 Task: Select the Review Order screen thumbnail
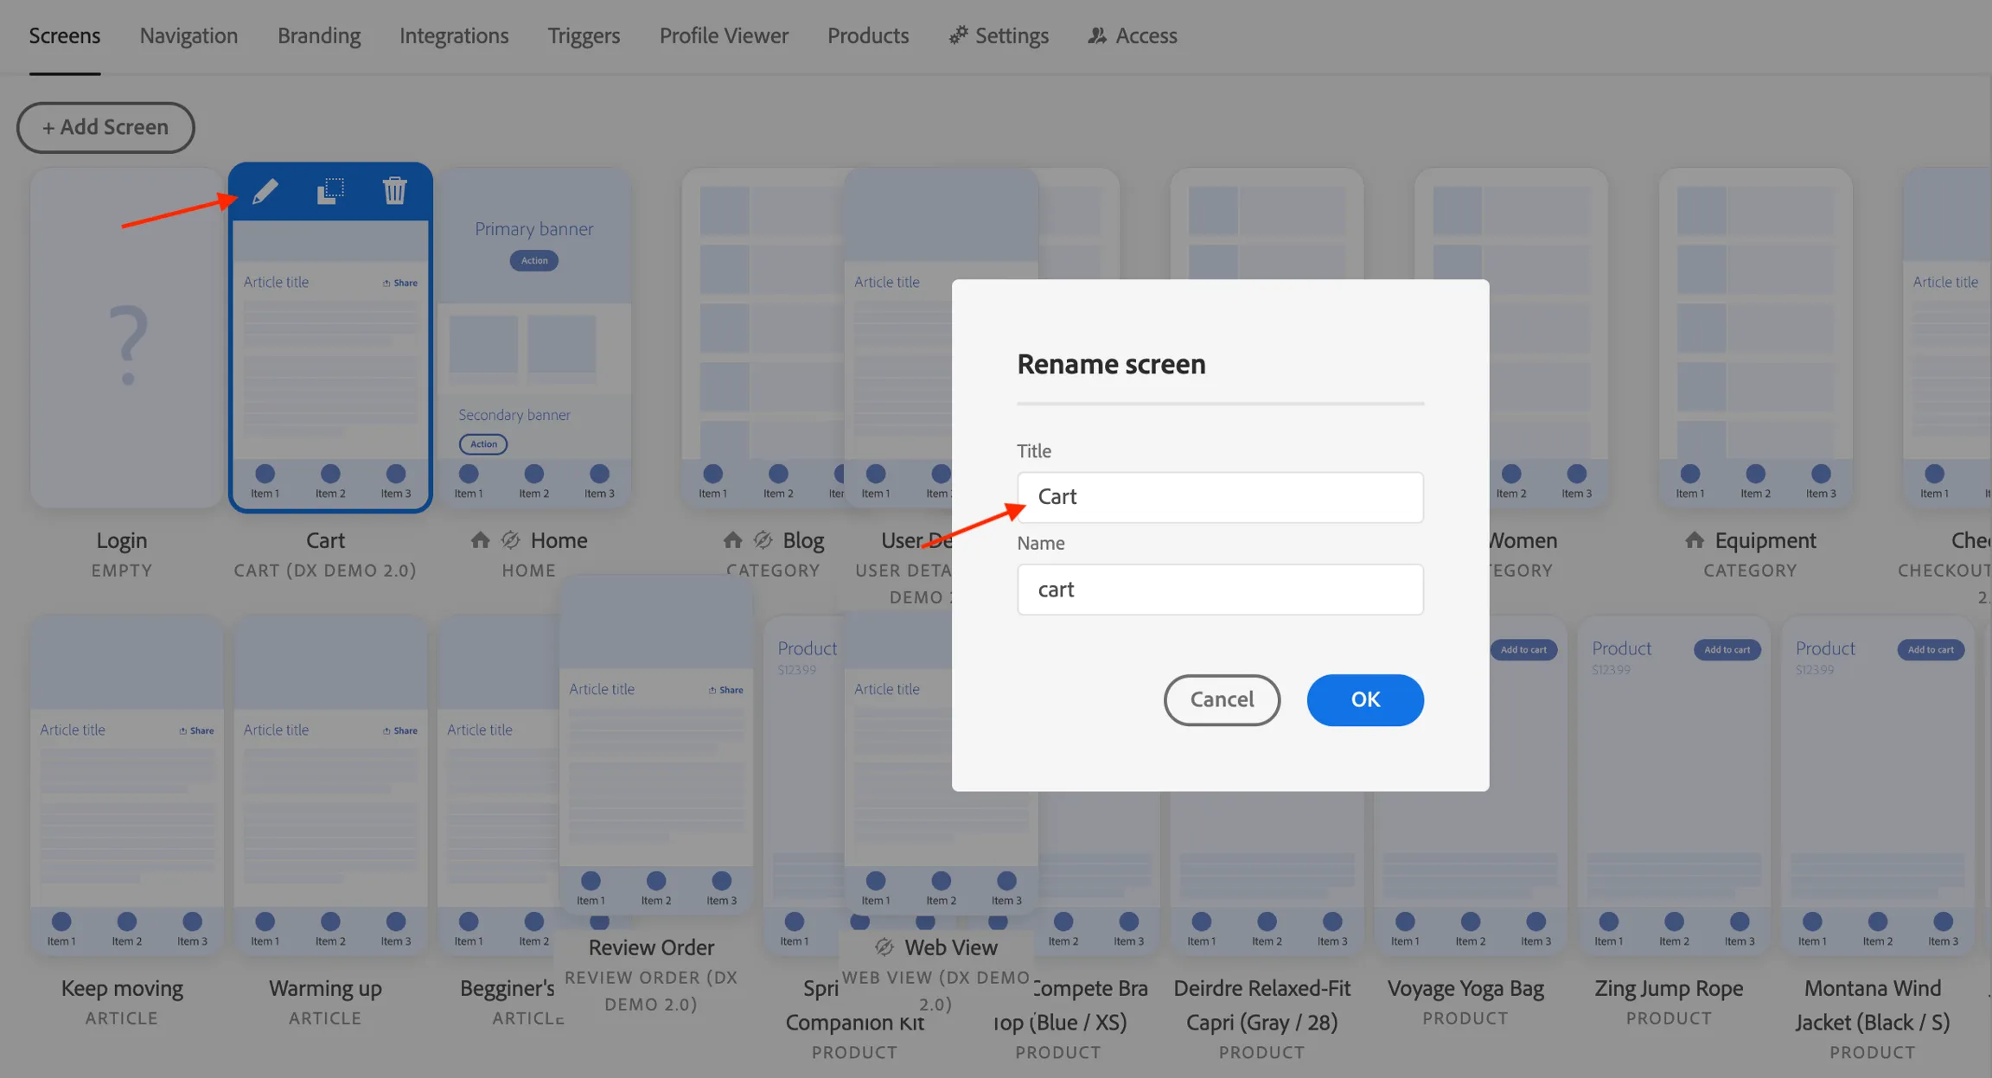[656, 745]
